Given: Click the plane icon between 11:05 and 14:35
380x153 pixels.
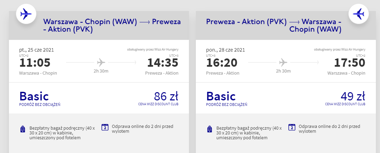Looking at the screenshot, I should click(x=101, y=63).
